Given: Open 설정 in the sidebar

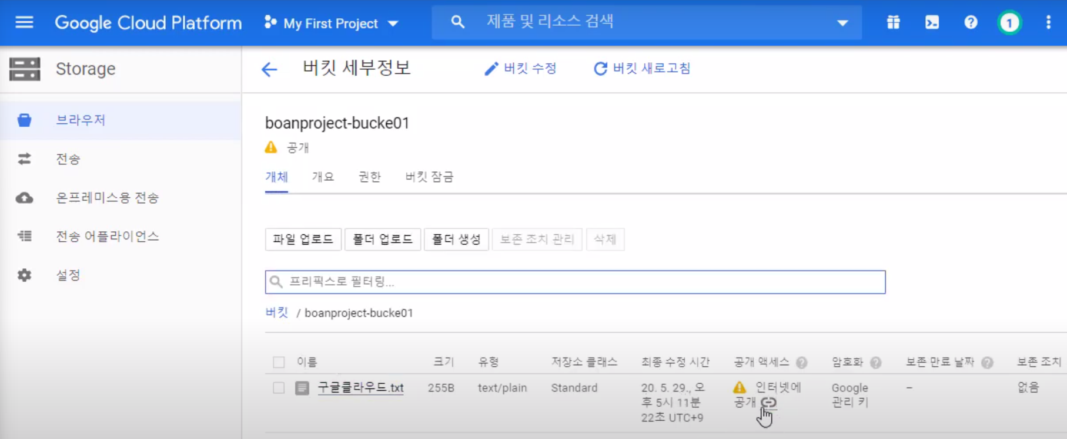Looking at the screenshot, I should [68, 275].
